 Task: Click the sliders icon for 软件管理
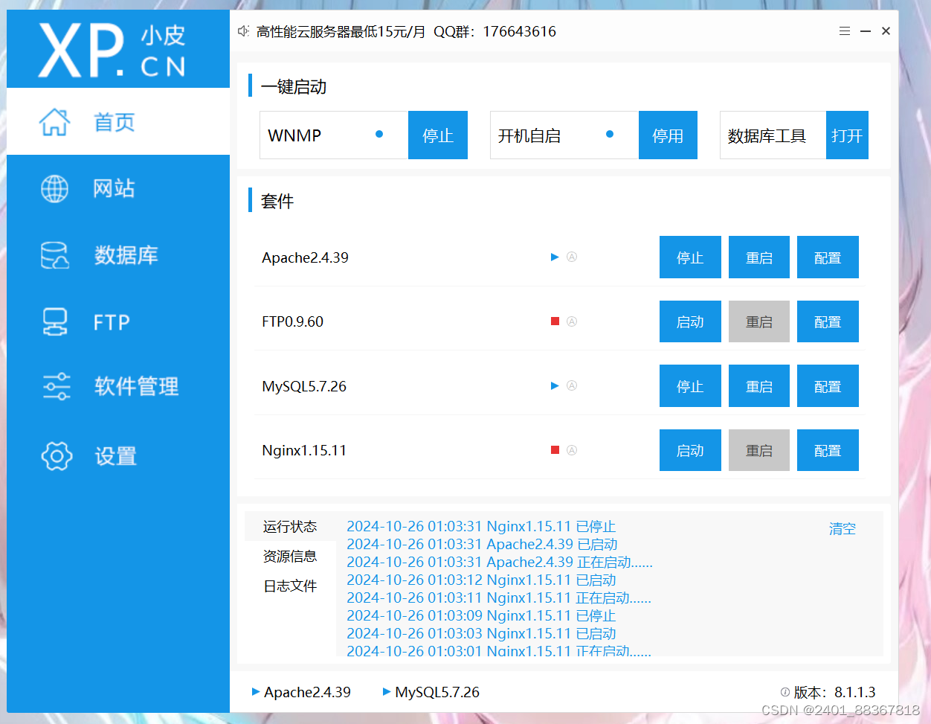[57, 386]
